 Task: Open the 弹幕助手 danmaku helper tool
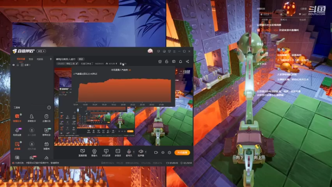(x=17, y=118)
